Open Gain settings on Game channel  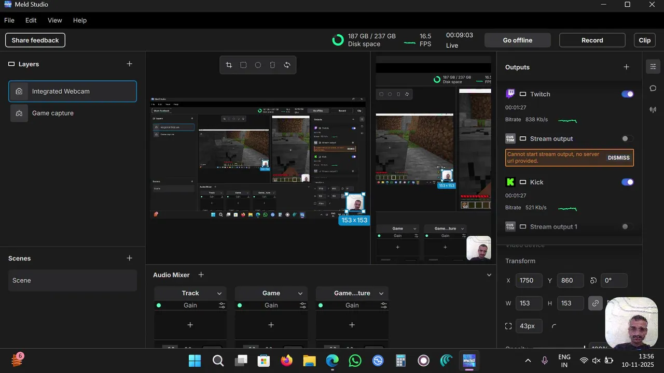pyautogui.click(x=303, y=305)
